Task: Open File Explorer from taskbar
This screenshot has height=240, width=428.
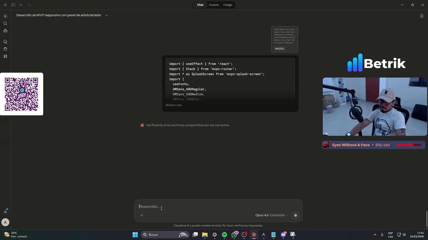Action: [205, 235]
